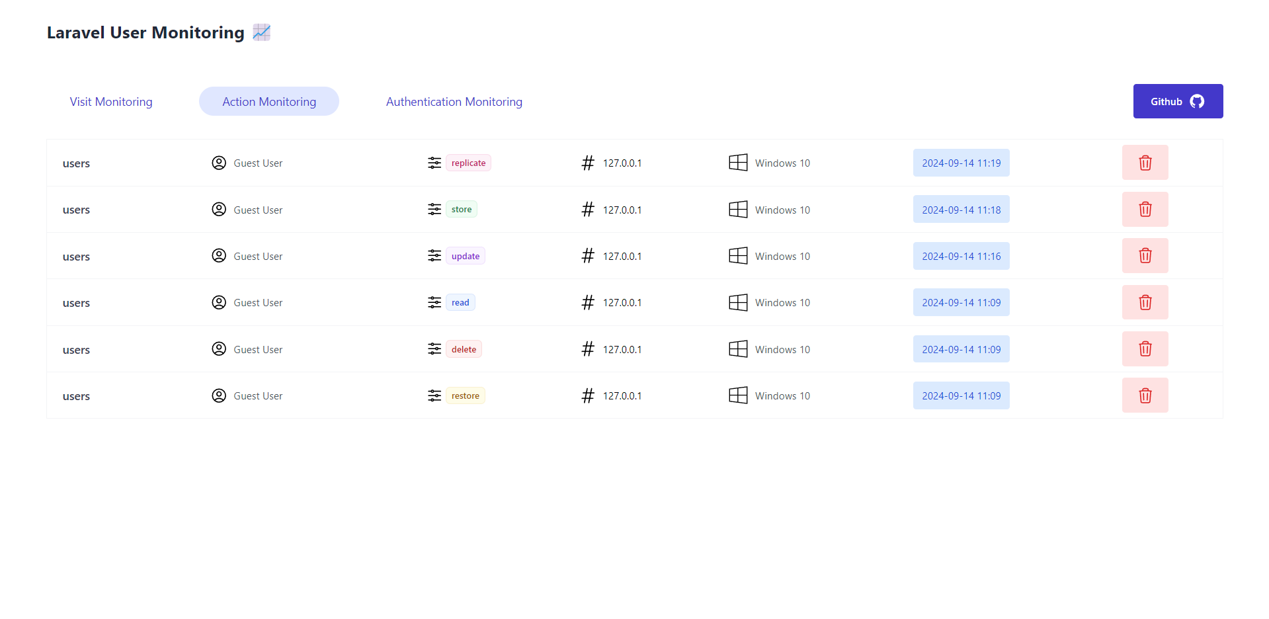1269x619 pixels.
Task: Click the Guest User avatar icon in the replicate row
Action: pyautogui.click(x=219, y=163)
